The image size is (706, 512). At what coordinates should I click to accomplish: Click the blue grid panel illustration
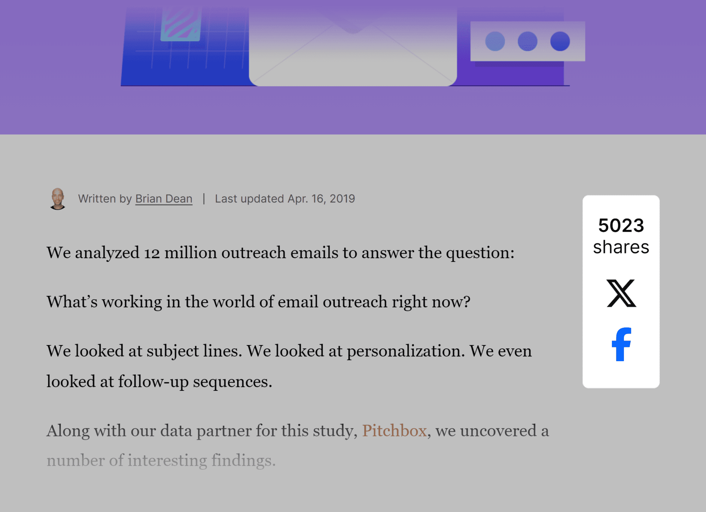point(185,46)
